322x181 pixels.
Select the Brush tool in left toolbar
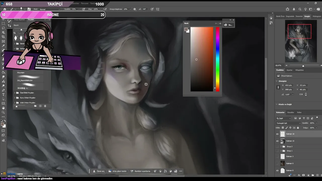coord(3,55)
